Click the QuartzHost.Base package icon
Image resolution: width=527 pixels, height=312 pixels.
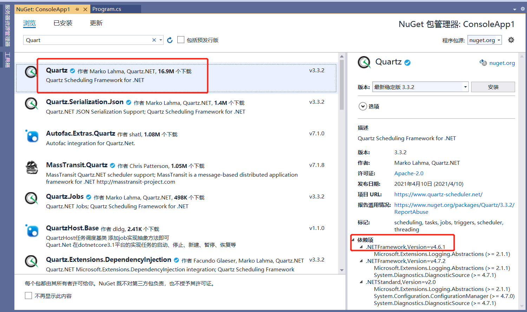pyautogui.click(x=32, y=230)
